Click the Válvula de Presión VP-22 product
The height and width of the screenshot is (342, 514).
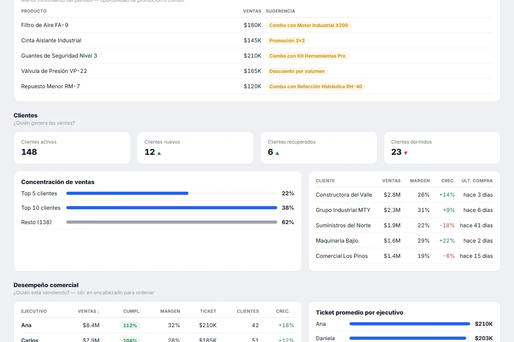(54, 71)
